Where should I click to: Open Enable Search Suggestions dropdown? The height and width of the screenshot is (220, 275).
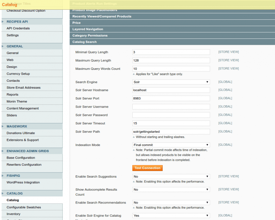[x=171, y=176]
